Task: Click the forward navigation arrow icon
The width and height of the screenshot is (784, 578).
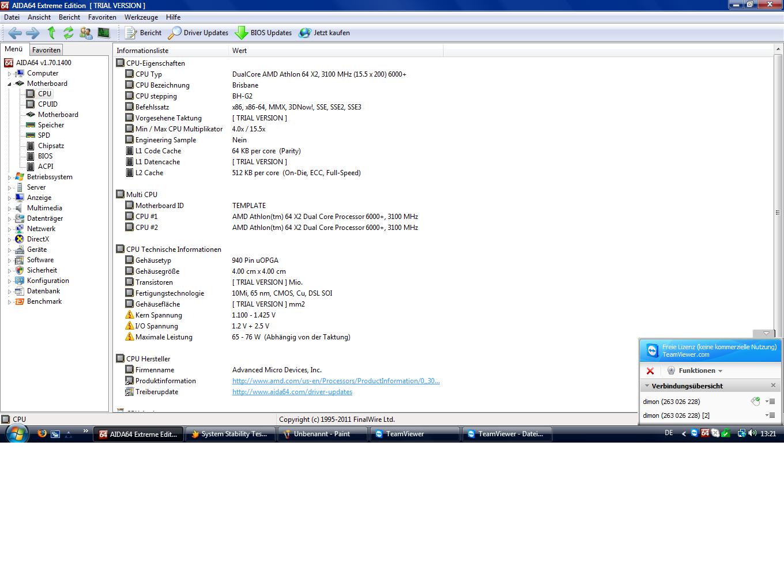Action: pos(33,33)
